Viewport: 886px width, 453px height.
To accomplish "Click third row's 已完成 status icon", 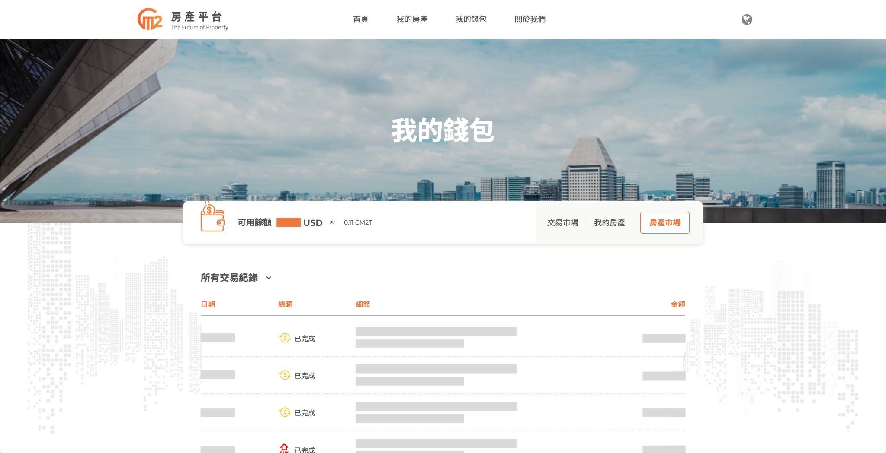I will point(285,412).
